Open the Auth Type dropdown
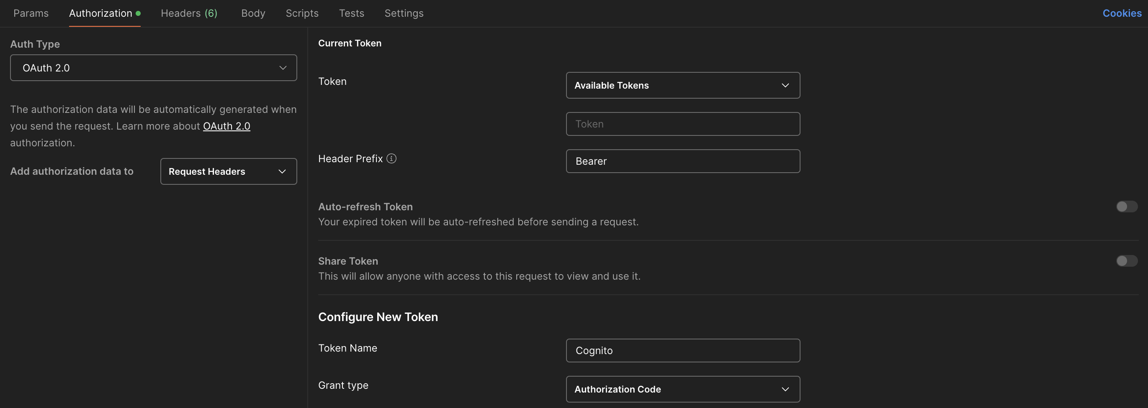This screenshot has width=1148, height=408. [153, 68]
